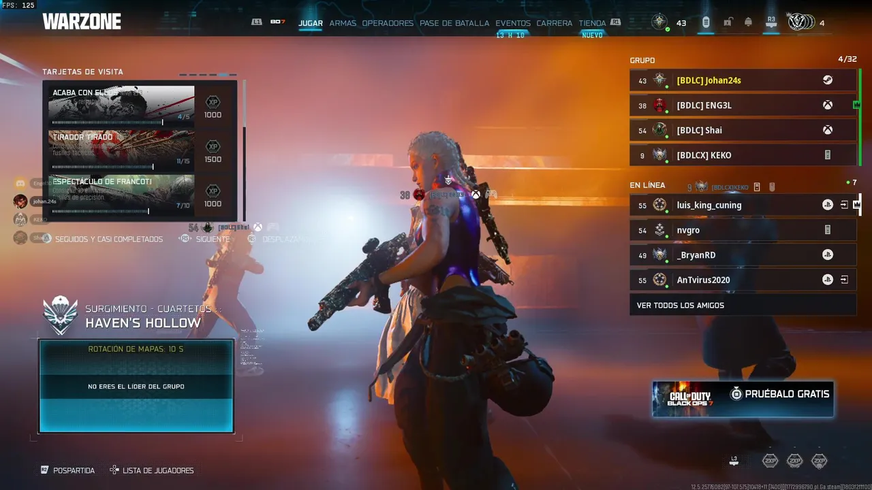Viewport: 872px width, 490px height.
Task: Click ESPECTÁCULO DE FRANCOTI progress bar
Action: pyautogui.click(x=101, y=211)
